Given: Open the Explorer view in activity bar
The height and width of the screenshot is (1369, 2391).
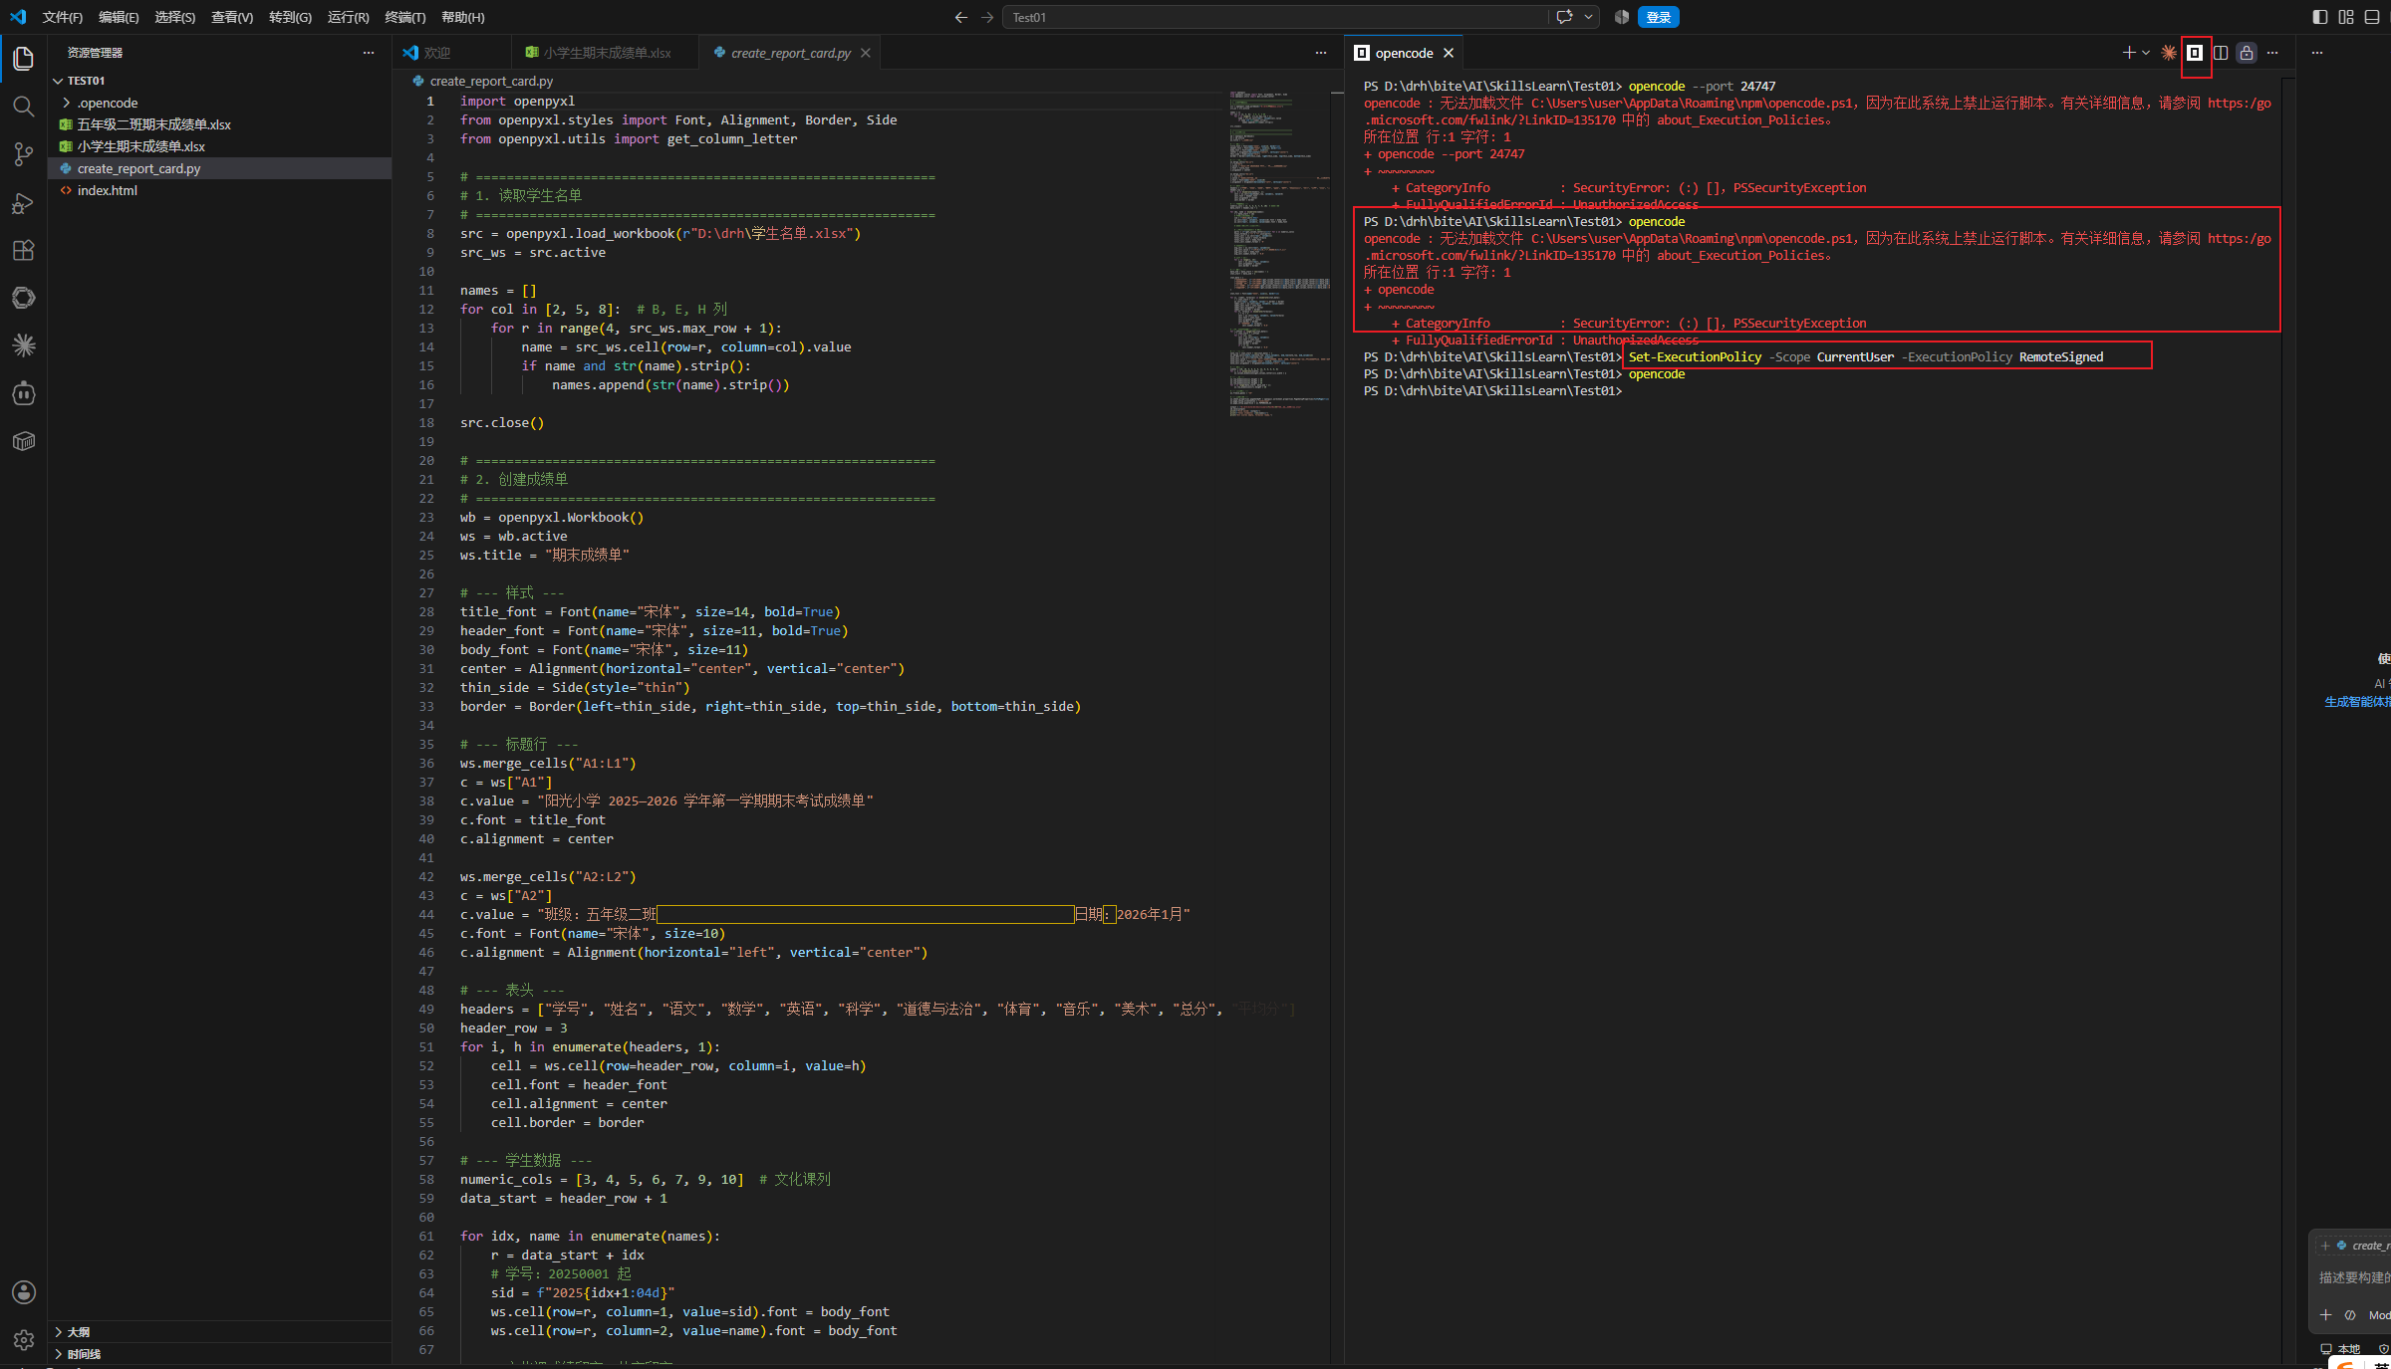Looking at the screenshot, I should point(24,59).
